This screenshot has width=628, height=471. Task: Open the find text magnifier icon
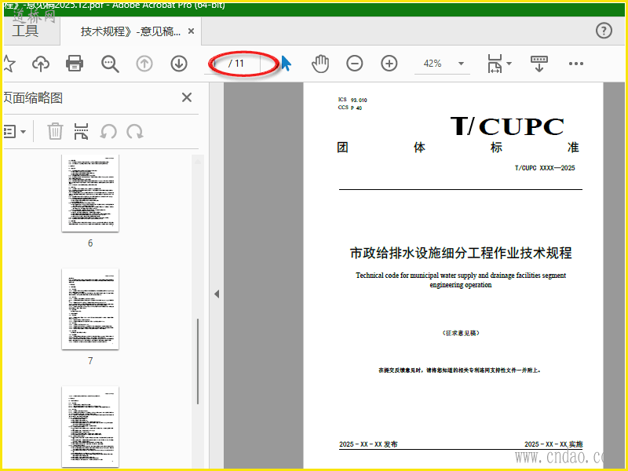[110, 64]
